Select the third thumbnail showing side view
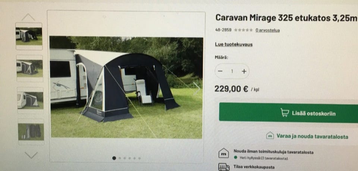The width and height of the screenshot is (358, 171). click(30, 100)
